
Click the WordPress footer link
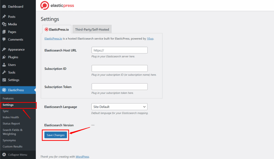[82, 157]
